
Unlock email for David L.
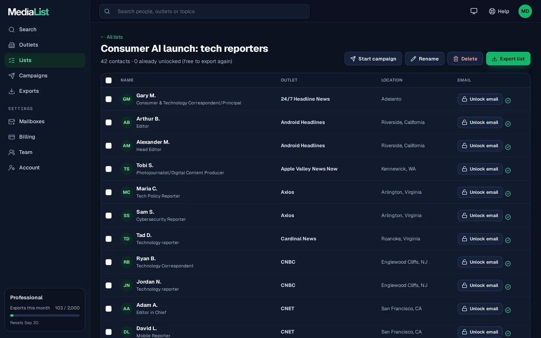(480, 332)
